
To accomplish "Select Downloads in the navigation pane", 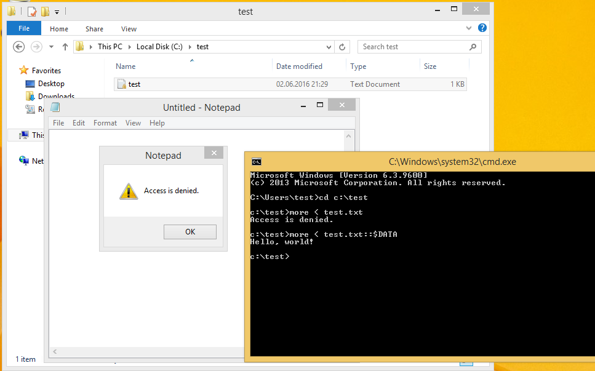I will click(x=56, y=96).
